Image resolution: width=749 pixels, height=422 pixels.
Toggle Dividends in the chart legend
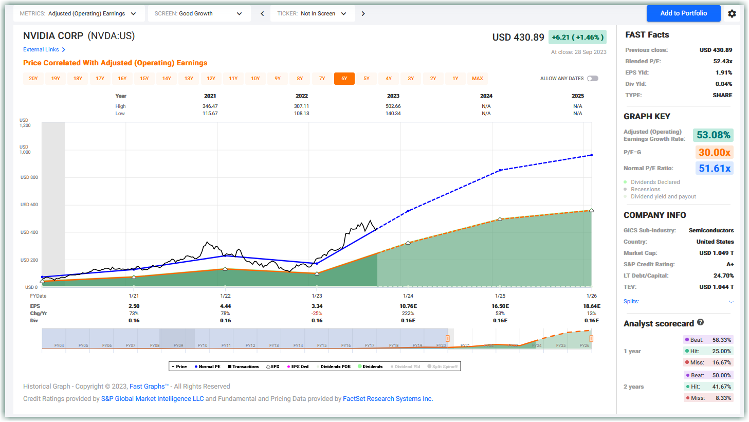tap(370, 366)
